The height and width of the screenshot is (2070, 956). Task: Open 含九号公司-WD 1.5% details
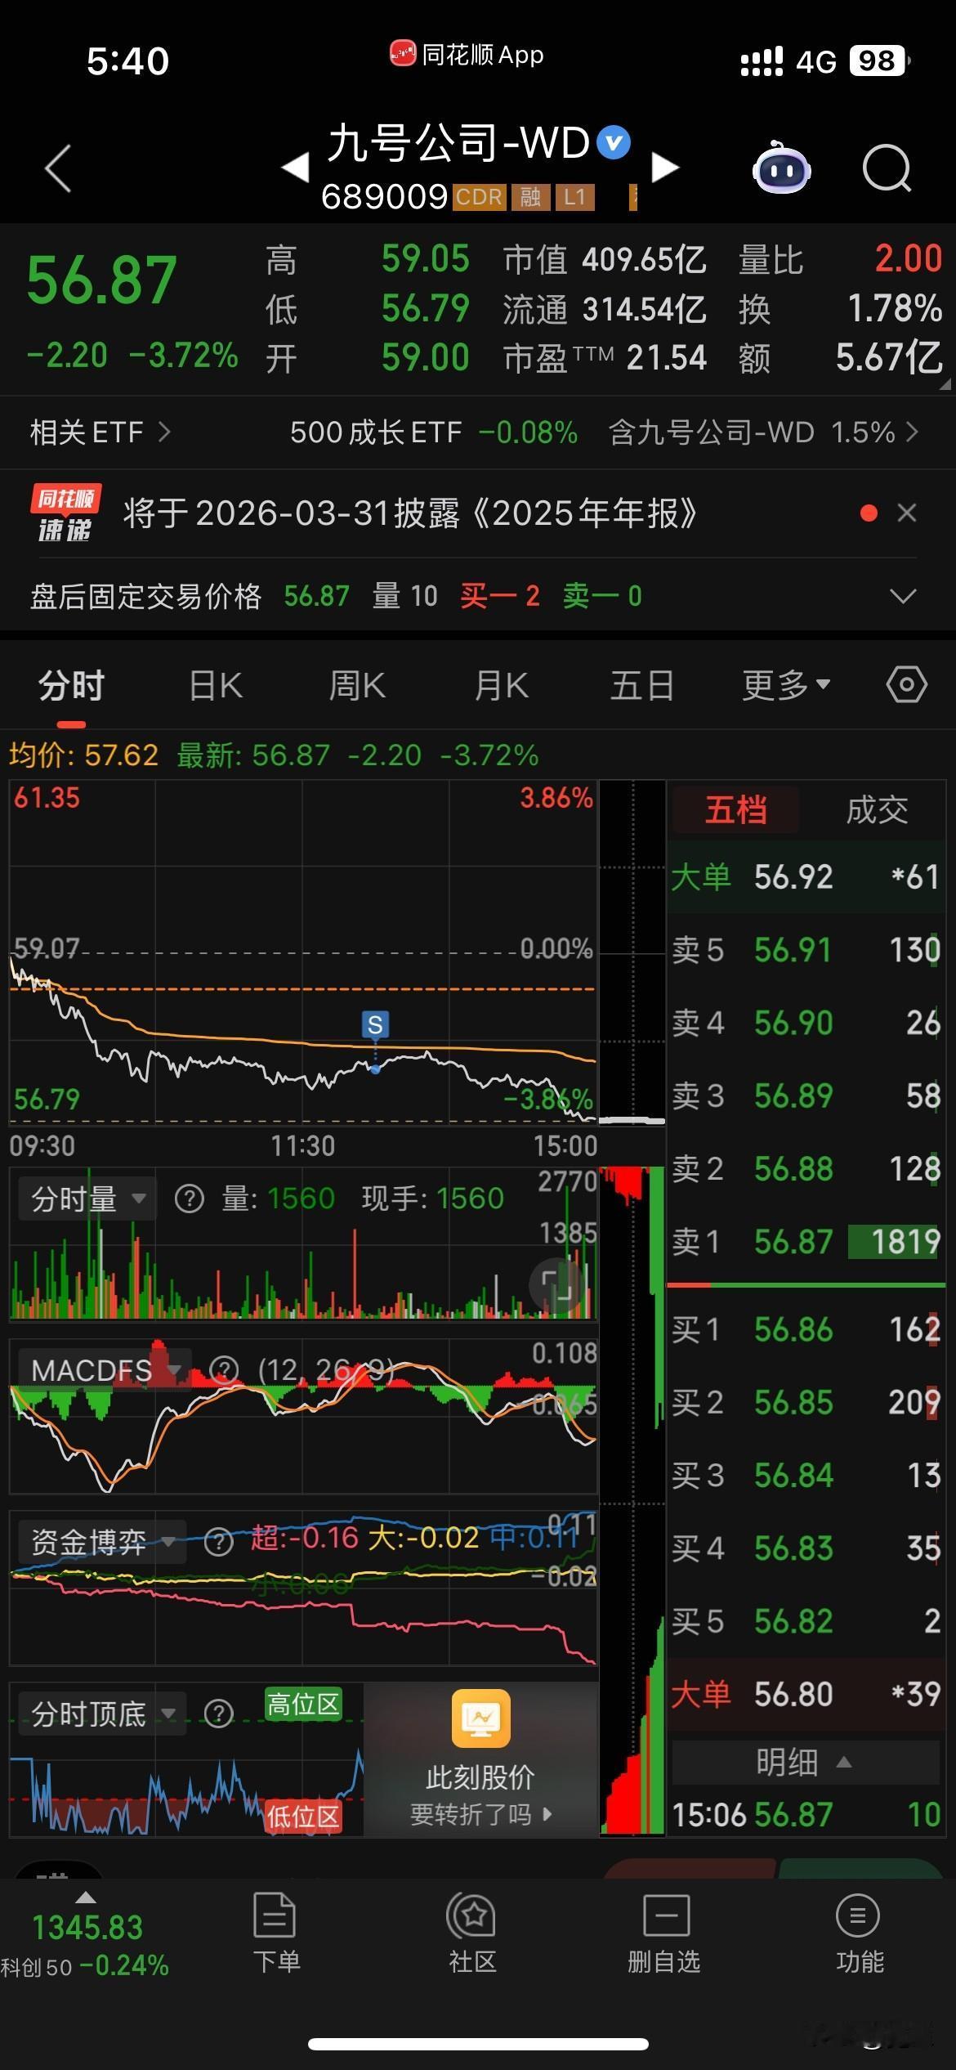pos(763,432)
